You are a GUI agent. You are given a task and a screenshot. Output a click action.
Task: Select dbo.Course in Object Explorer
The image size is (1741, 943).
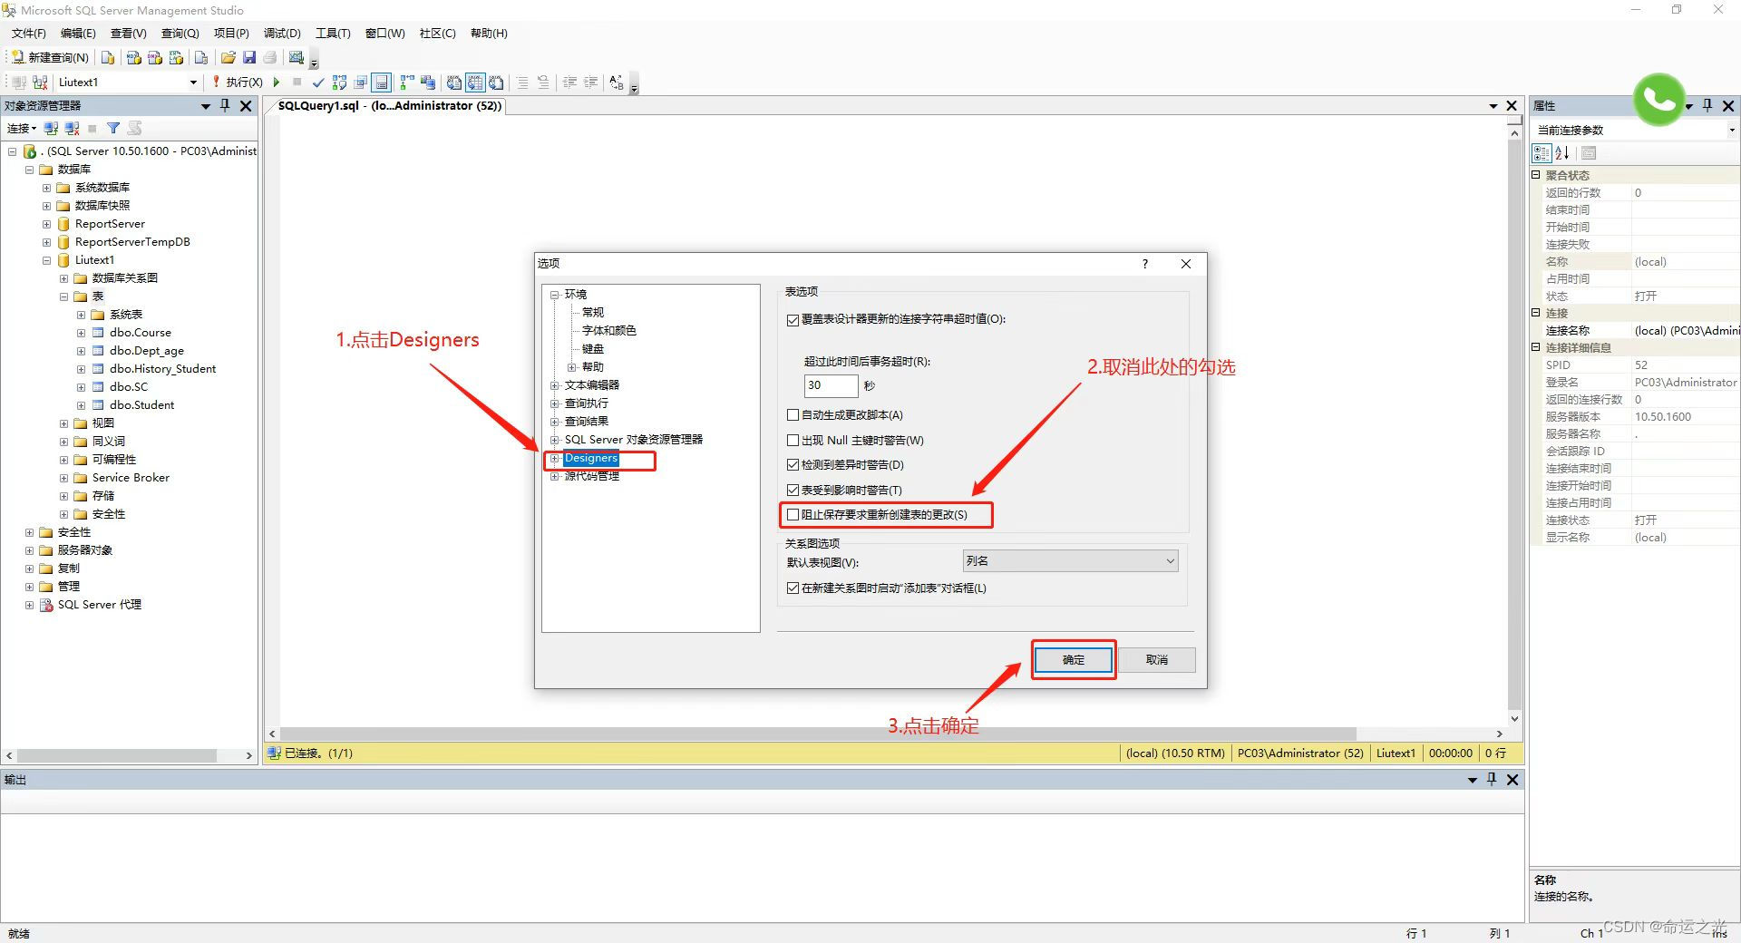click(141, 333)
